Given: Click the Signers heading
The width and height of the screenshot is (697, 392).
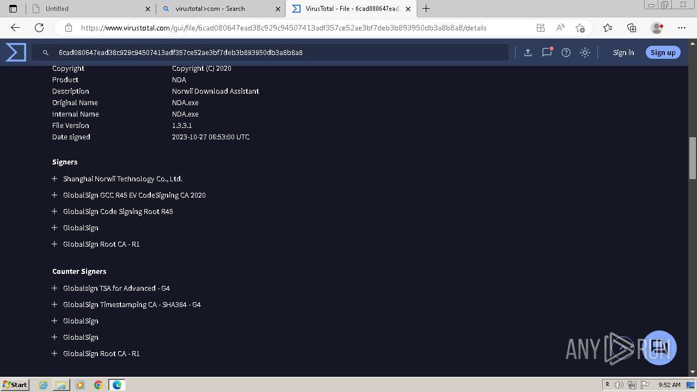Looking at the screenshot, I should point(65,162).
